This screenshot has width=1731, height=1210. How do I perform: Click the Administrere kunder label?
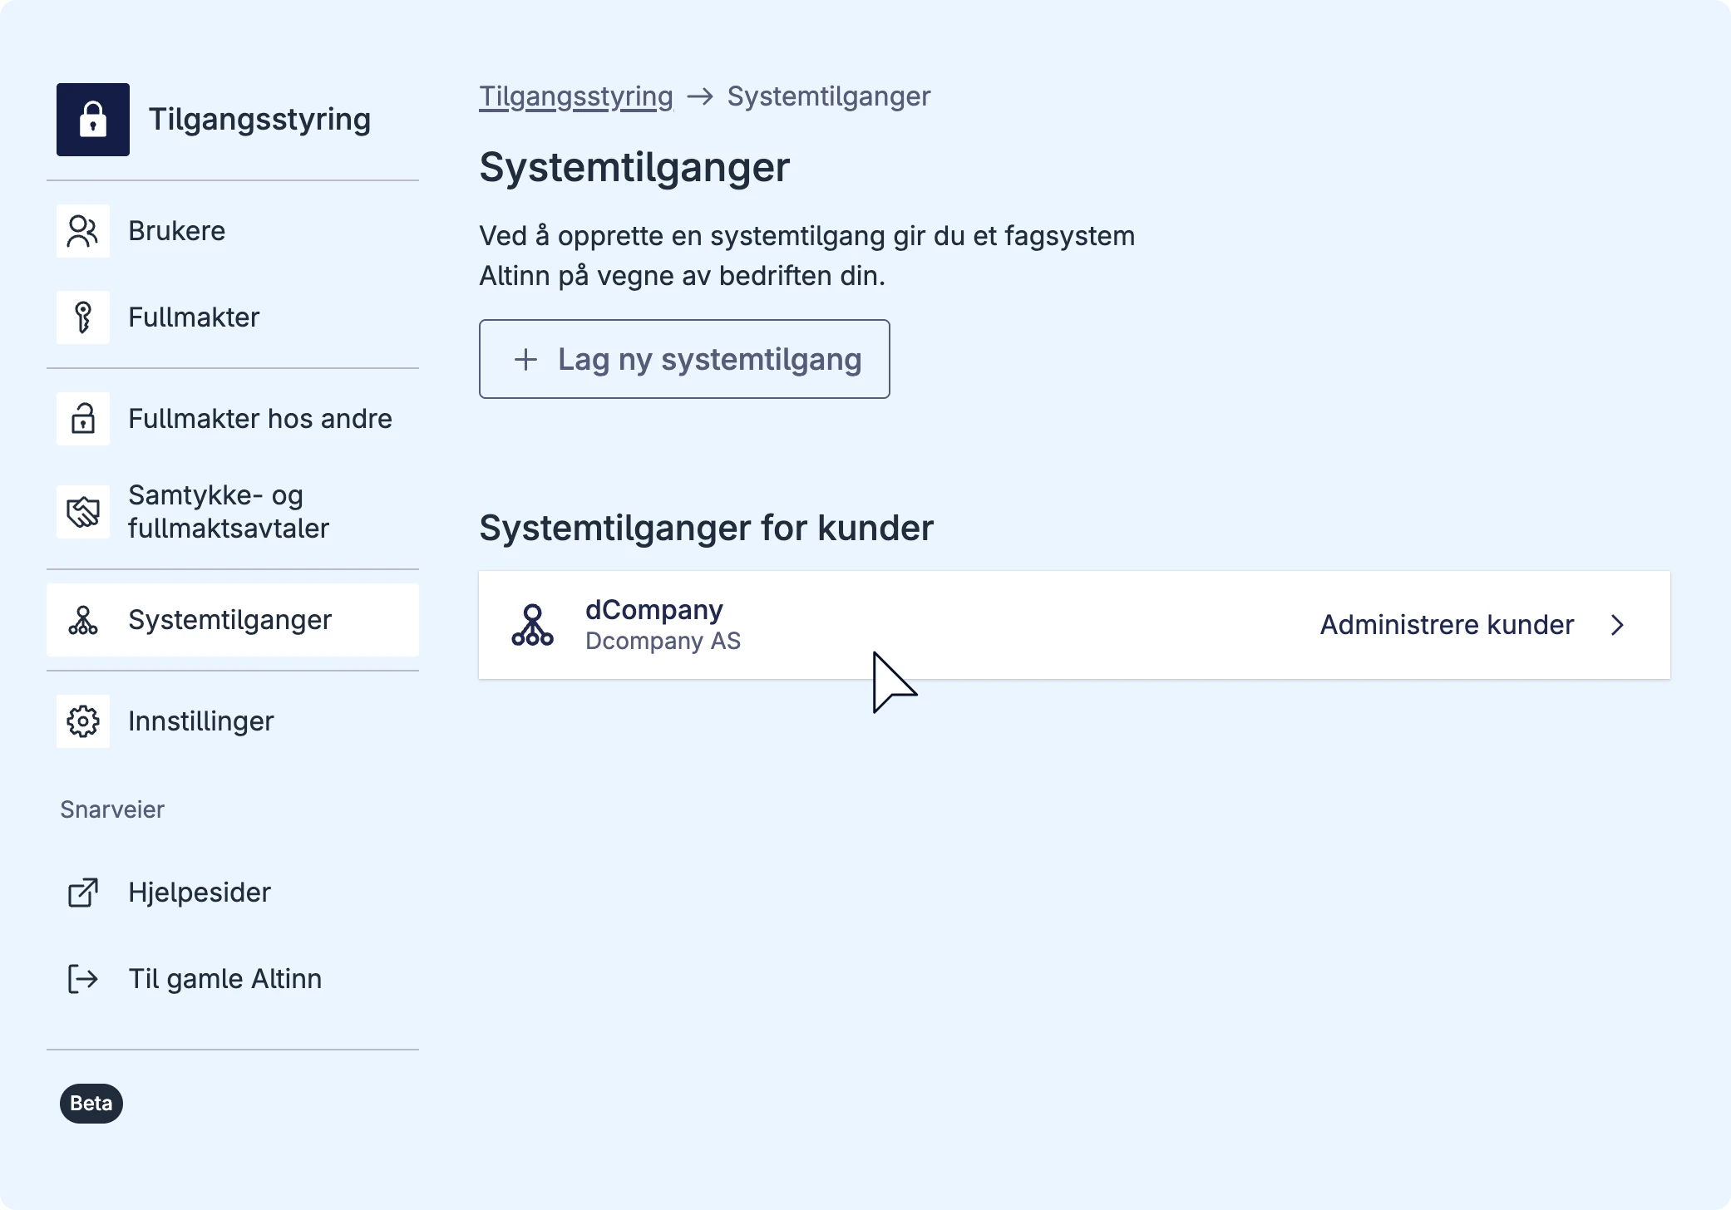pos(1447,625)
